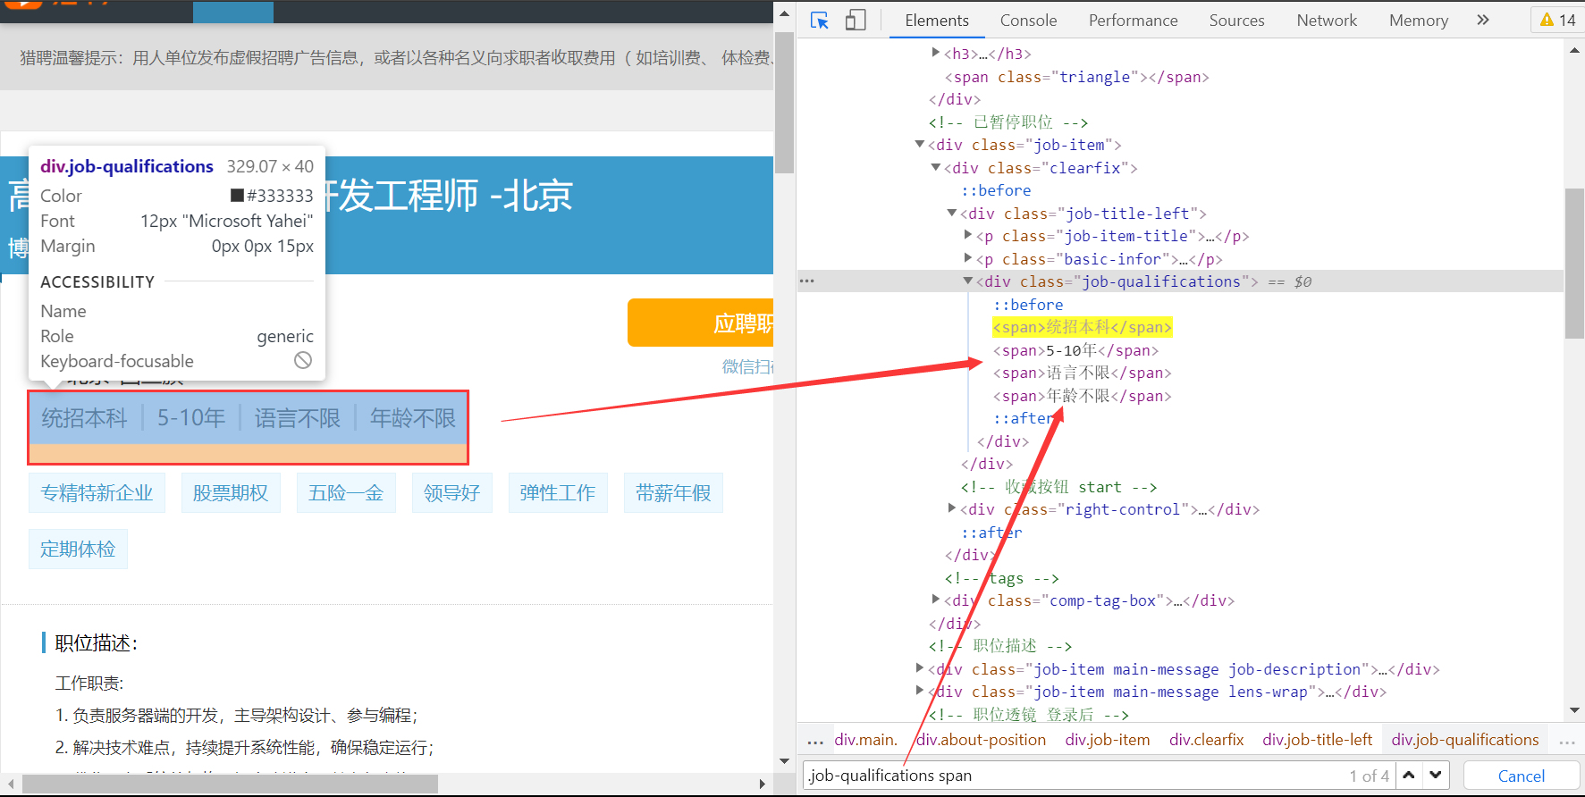Click breadcrumb div.main.
This screenshot has width=1585, height=797.
(x=865, y=740)
